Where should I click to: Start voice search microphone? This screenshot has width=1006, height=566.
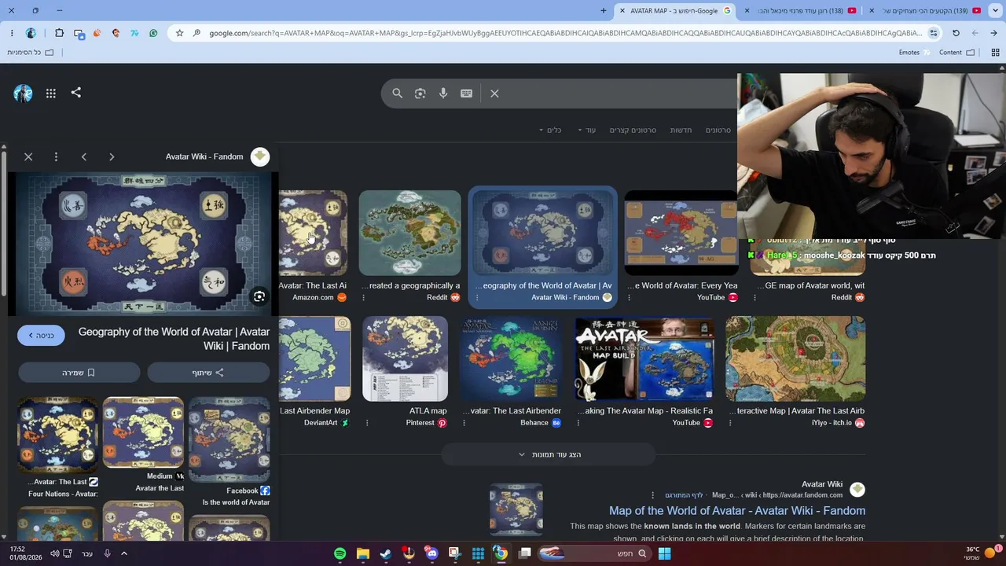click(x=443, y=94)
